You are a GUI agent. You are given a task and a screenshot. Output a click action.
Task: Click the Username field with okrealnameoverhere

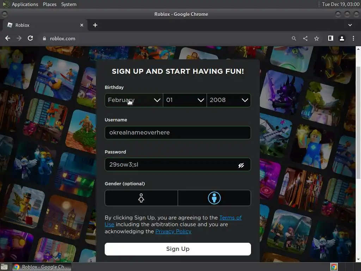(x=178, y=133)
